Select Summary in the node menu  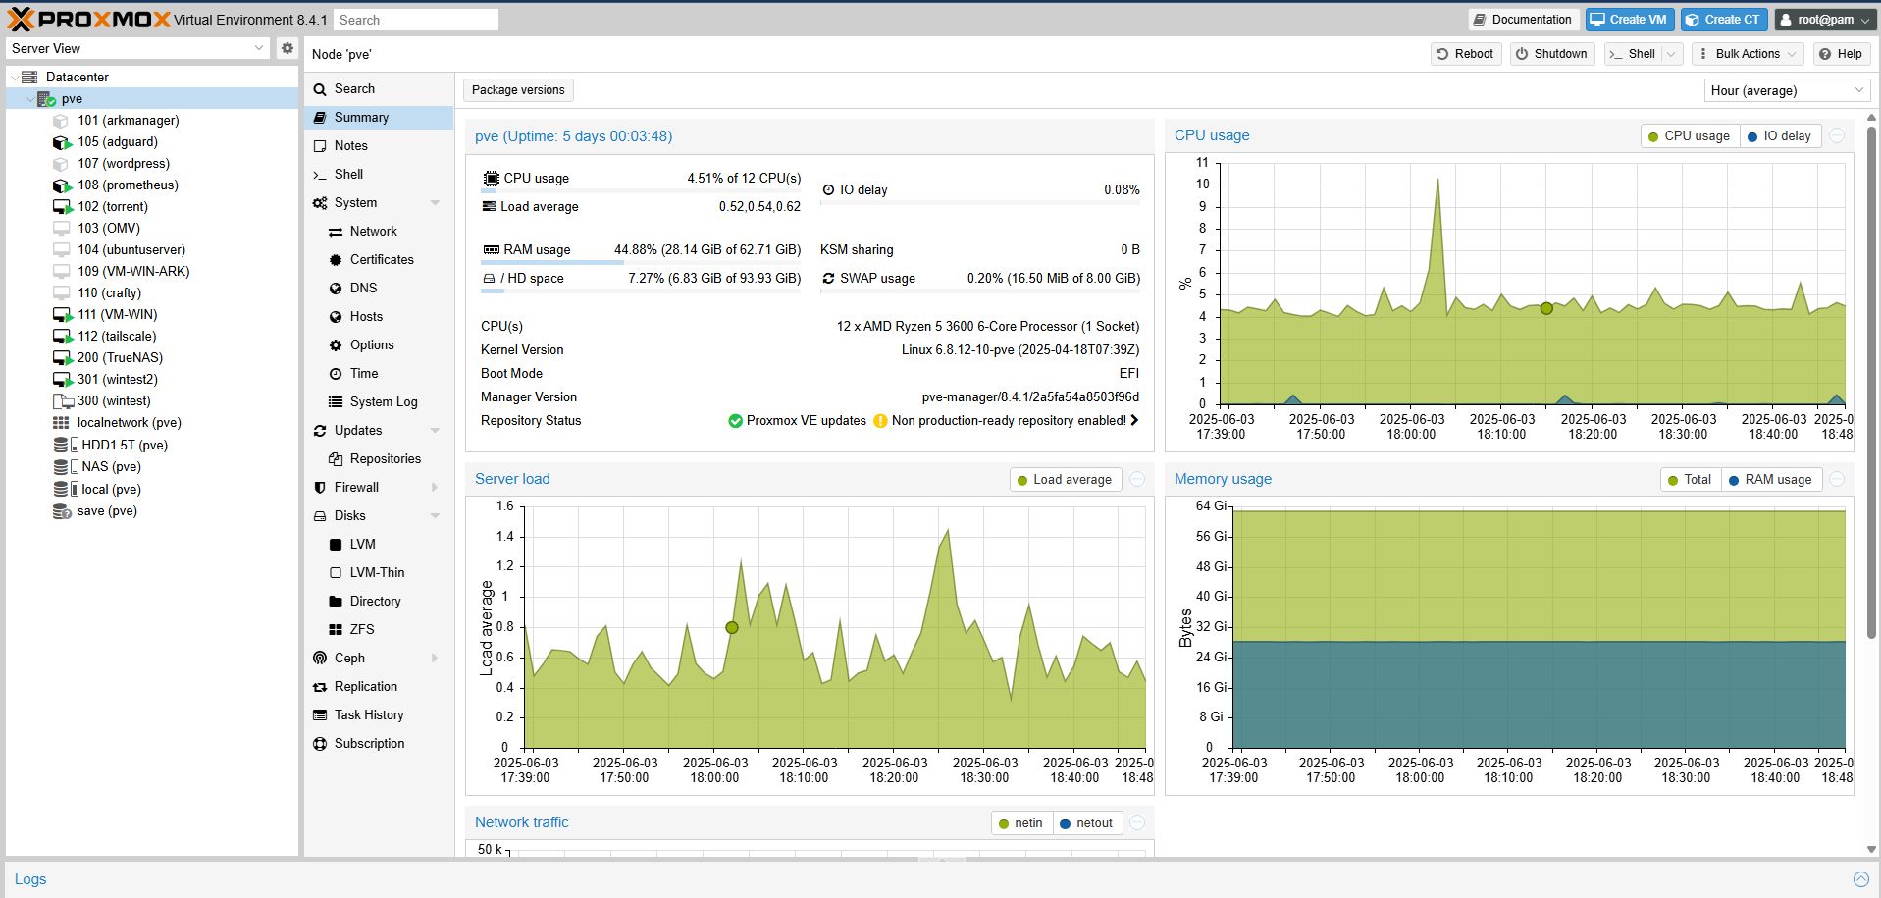coord(379,118)
